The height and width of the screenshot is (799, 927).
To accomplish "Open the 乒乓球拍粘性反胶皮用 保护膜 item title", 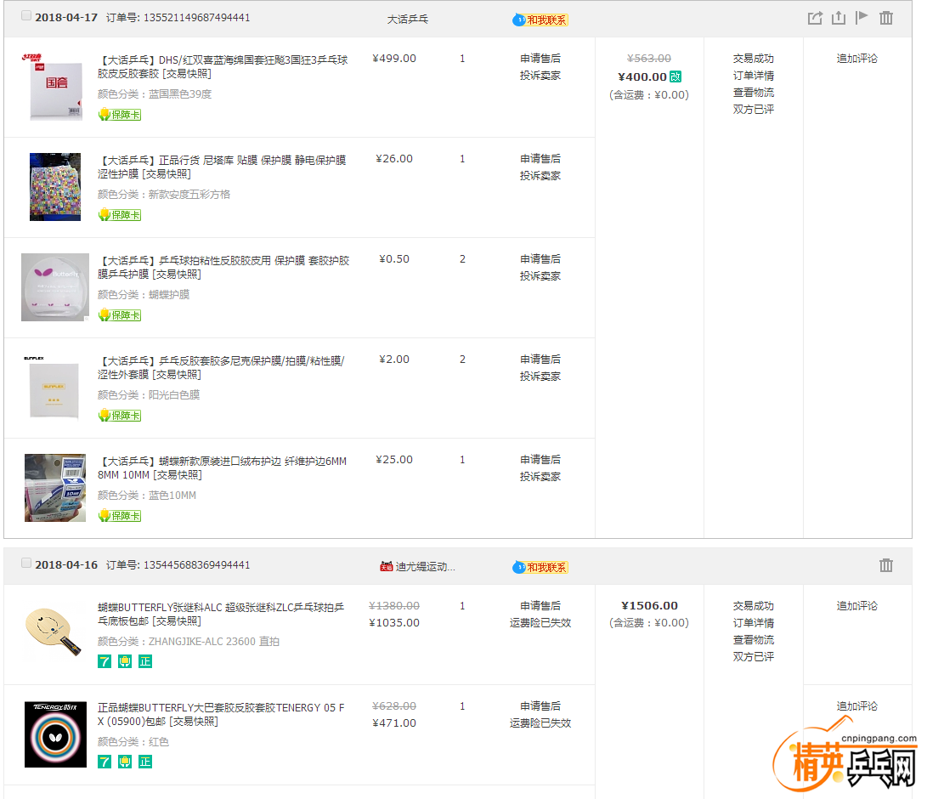I will (223, 267).
